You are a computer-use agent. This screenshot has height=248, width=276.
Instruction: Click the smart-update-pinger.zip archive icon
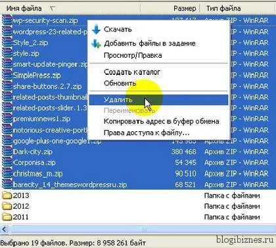click(7, 64)
